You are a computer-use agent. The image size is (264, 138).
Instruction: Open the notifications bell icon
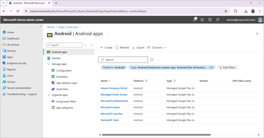(195, 20)
